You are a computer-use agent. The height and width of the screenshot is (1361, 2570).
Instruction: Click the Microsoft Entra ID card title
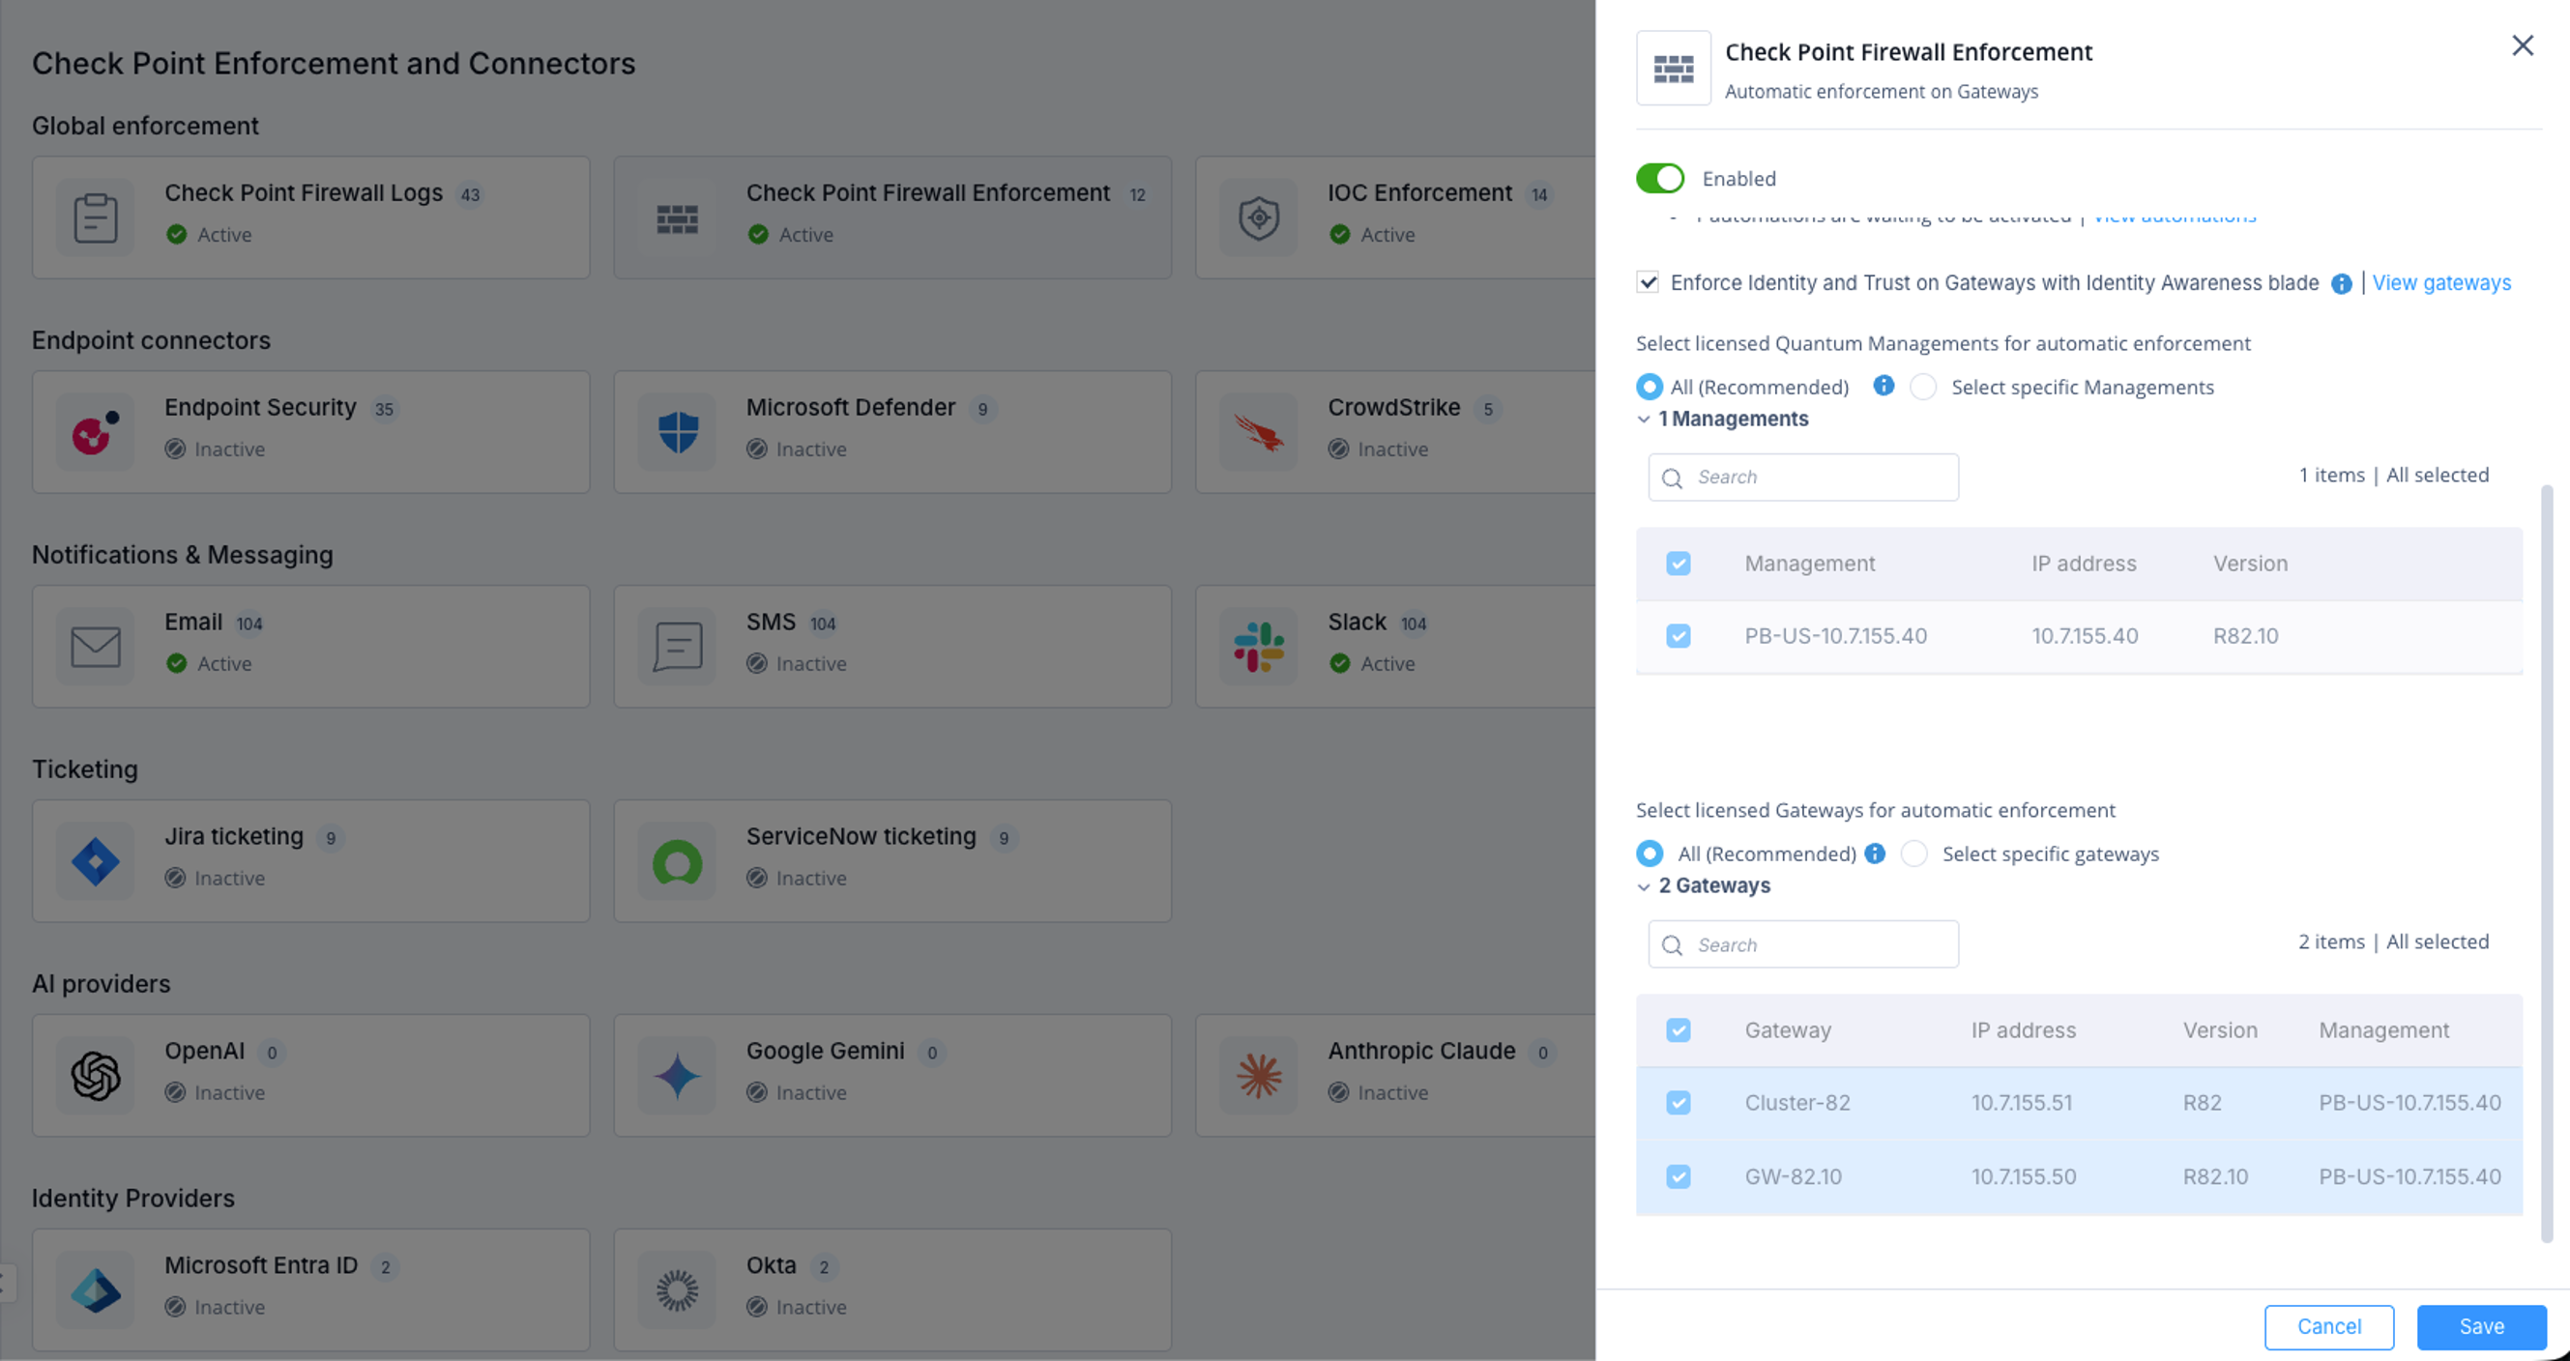[261, 1264]
